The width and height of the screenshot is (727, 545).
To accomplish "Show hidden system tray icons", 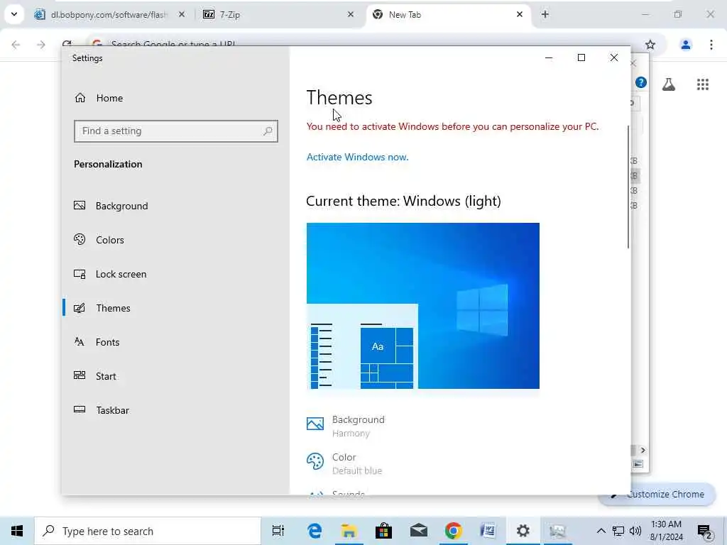I will tap(601, 531).
